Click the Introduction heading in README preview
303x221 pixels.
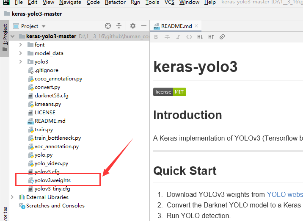pos(187,115)
